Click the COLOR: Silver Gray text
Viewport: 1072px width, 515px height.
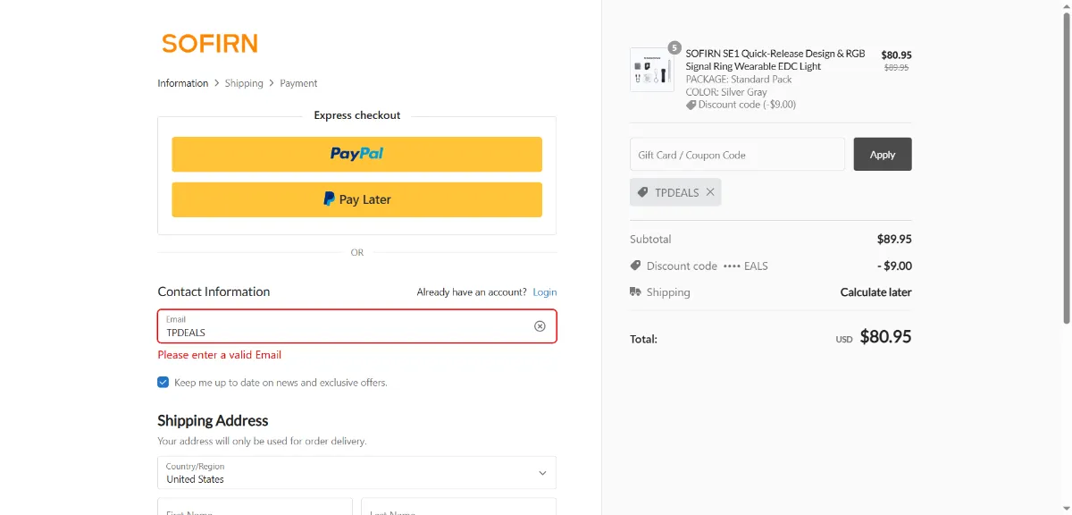click(x=726, y=92)
